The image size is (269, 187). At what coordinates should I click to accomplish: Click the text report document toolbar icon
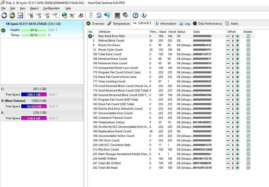pos(91,15)
